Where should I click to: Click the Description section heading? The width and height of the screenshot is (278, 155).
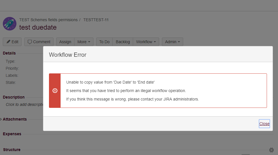[x=14, y=97]
